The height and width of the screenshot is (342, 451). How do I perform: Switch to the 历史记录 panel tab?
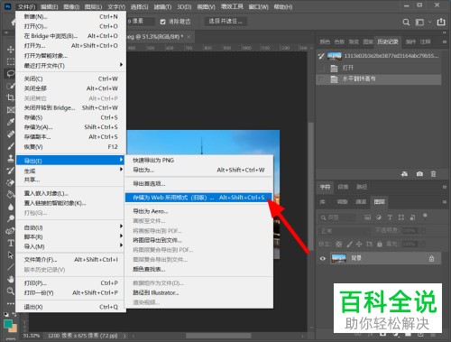pyautogui.click(x=388, y=42)
